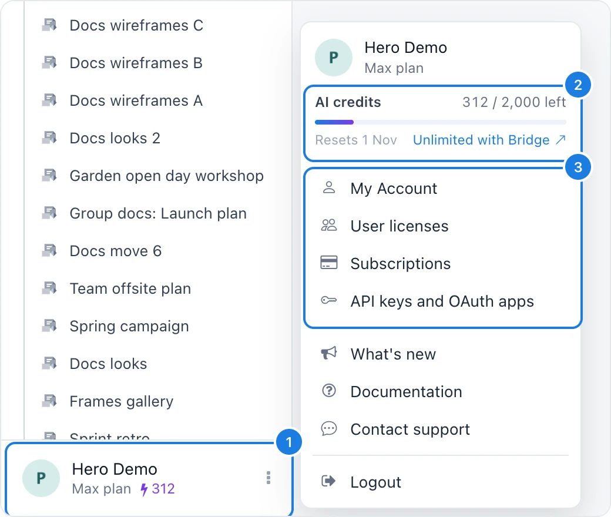
Task: Click the key icon next to API keys
Action: pyautogui.click(x=329, y=300)
